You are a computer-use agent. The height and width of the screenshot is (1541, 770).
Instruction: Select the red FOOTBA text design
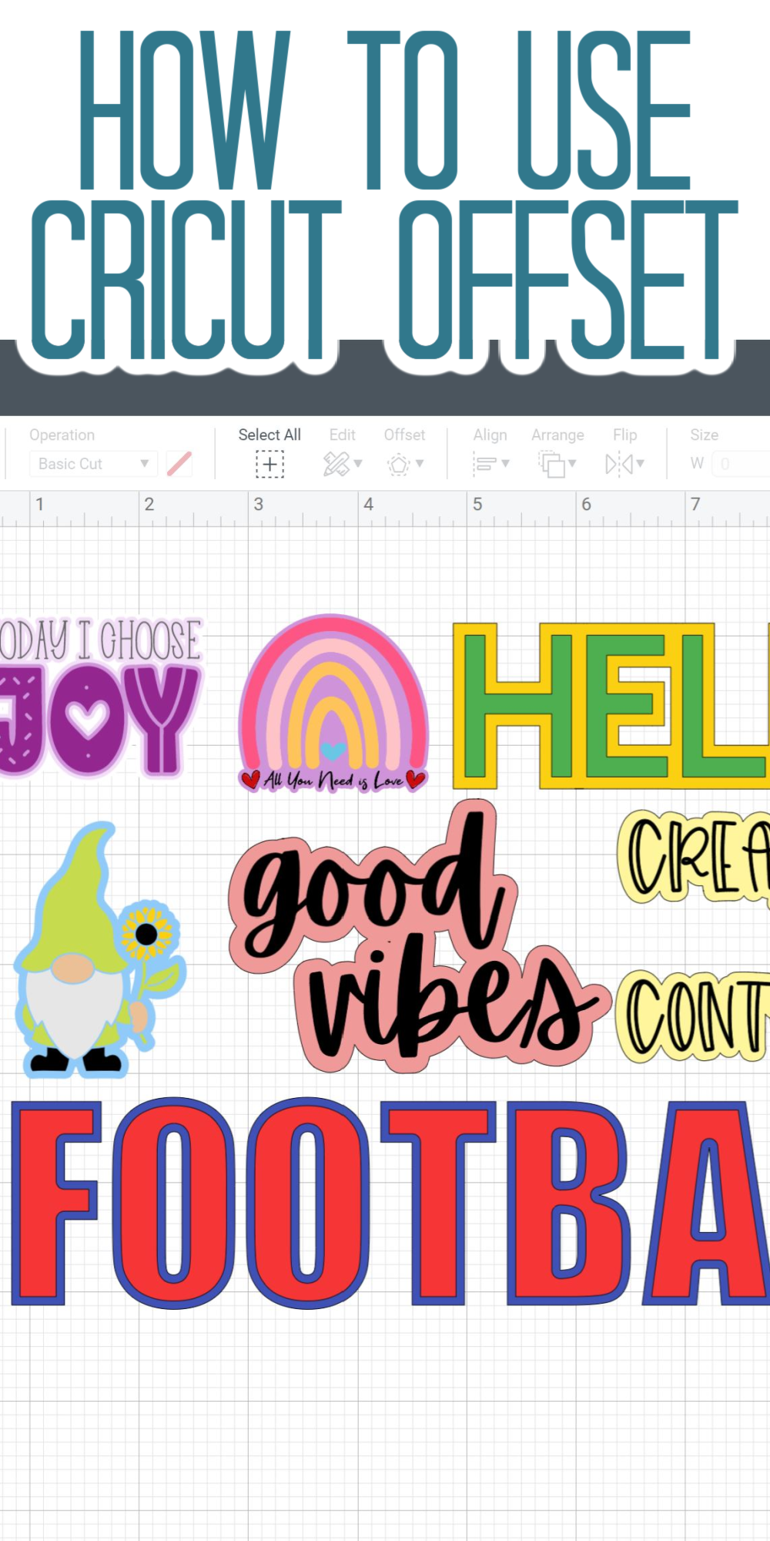[x=390, y=1202]
